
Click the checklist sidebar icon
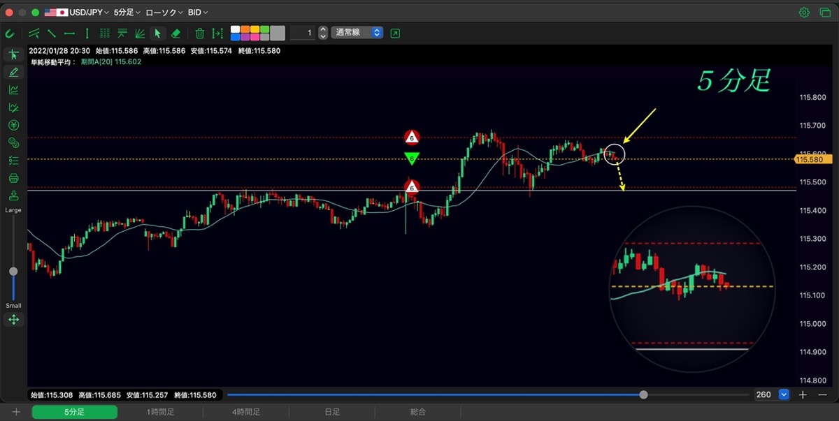click(x=13, y=161)
